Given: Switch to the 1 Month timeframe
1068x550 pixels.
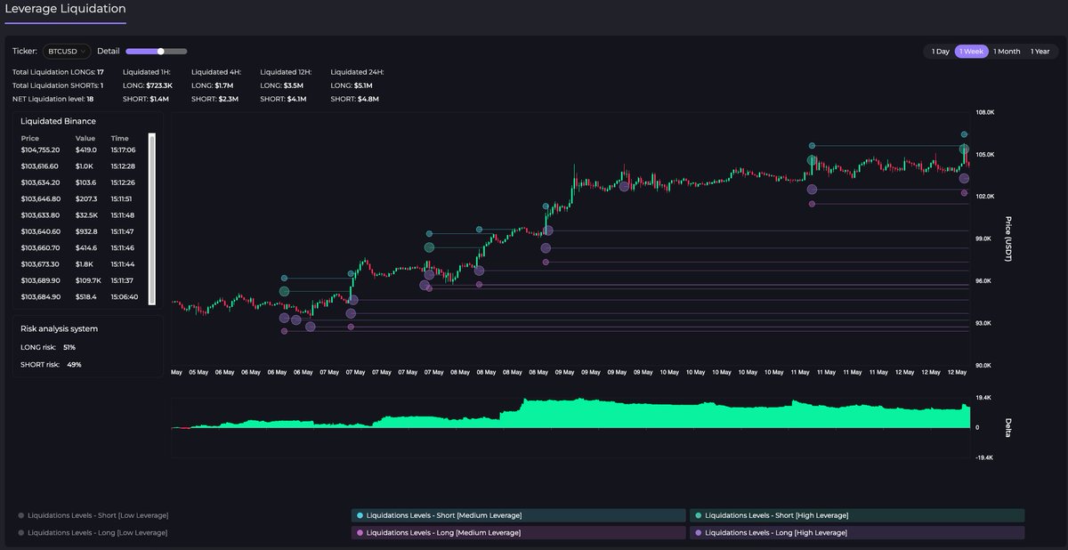Looking at the screenshot, I should [x=1007, y=52].
